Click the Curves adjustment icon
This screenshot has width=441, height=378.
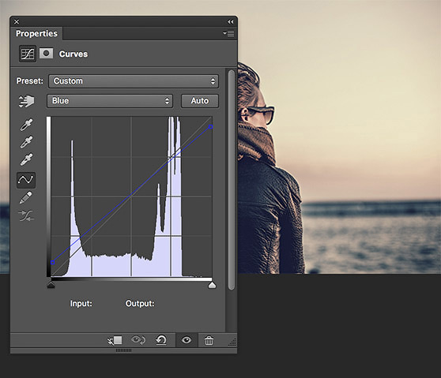point(28,54)
